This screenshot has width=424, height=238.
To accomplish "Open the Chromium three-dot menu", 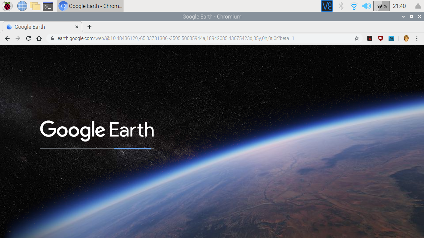I will click(417, 38).
